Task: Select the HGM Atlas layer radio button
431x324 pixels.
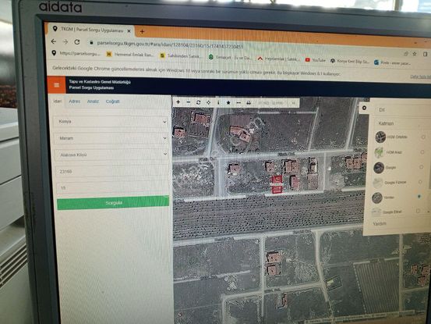Action: pos(422,152)
